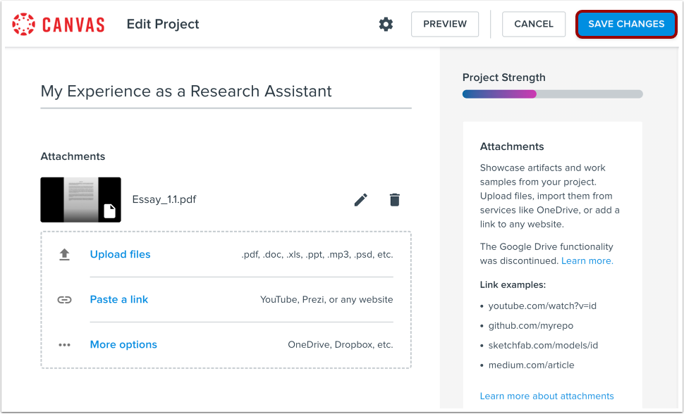Save changes to the project
Screen dimensions: 684x414
(626, 24)
